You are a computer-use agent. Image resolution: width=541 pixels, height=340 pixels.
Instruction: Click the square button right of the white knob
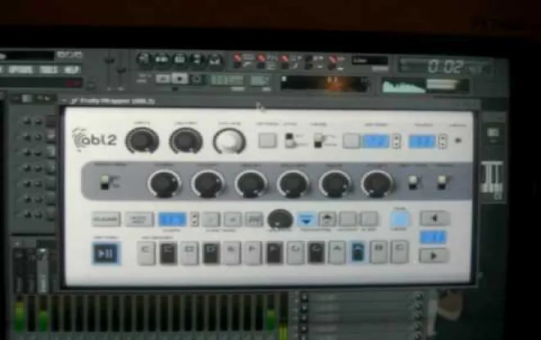[267, 140]
